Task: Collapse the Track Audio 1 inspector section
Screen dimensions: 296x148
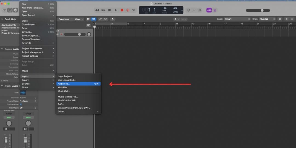Action: pyautogui.click(x=2, y=86)
